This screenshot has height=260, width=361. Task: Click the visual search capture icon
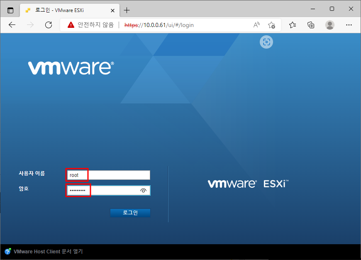pos(266,42)
